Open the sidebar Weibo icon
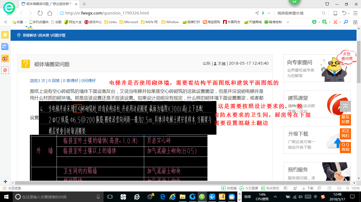Image resolution: width=361 pixels, height=202 pixels. (x=5, y=58)
